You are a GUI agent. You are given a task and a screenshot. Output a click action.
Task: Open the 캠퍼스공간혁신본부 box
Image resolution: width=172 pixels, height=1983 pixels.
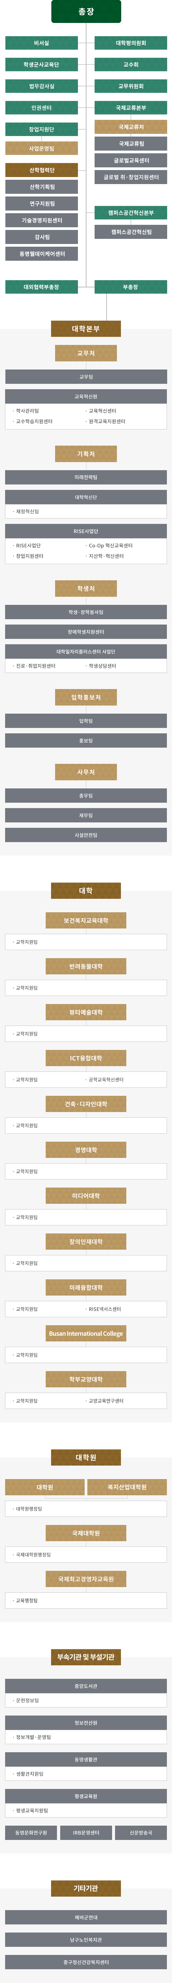tap(131, 212)
